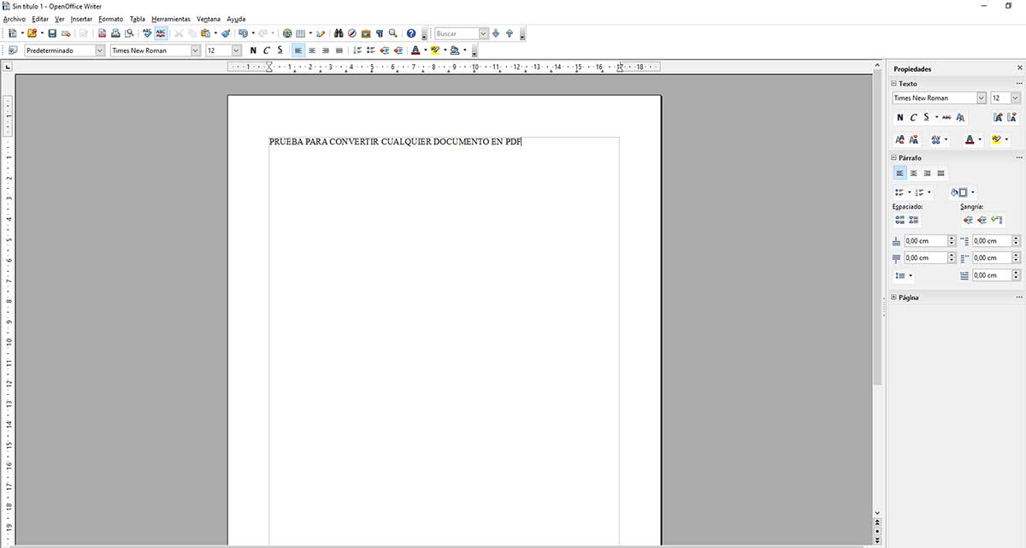
Task: Open the Herramientas menu
Action: 171,18
